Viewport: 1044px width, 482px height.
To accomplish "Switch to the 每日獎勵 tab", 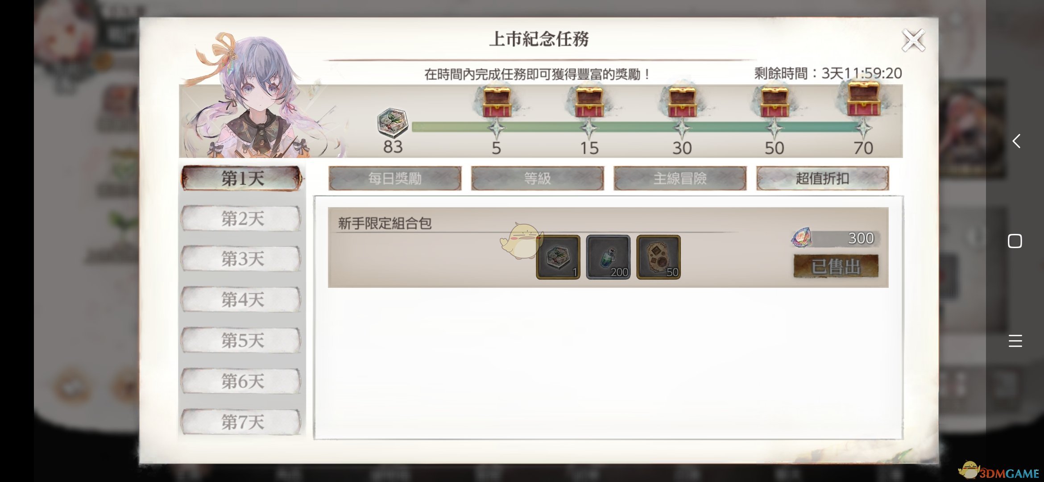I will coord(395,179).
